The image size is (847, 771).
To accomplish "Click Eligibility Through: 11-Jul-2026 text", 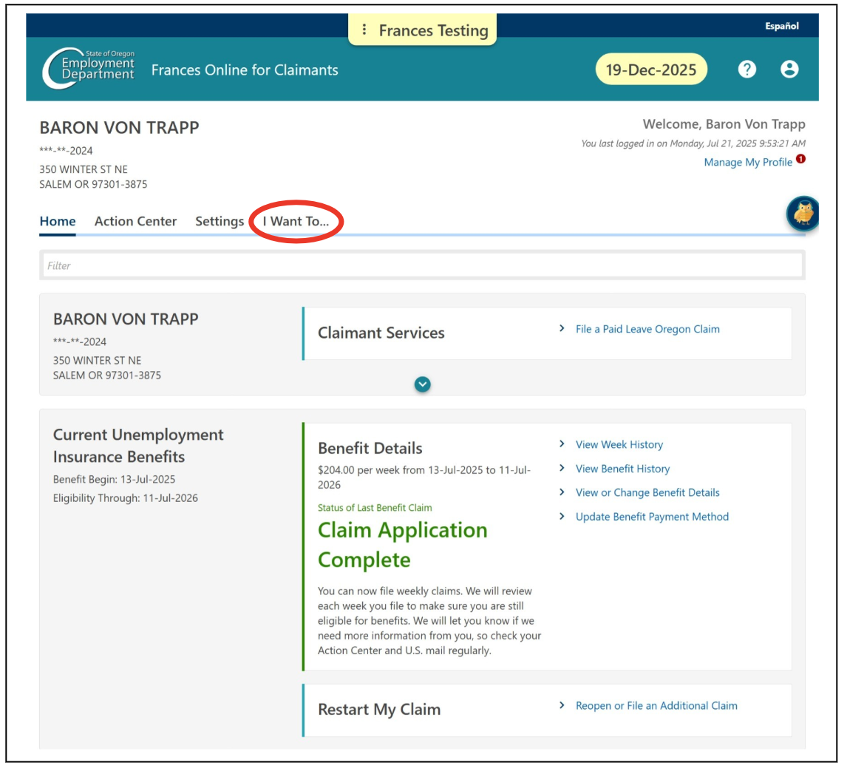I will [126, 498].
